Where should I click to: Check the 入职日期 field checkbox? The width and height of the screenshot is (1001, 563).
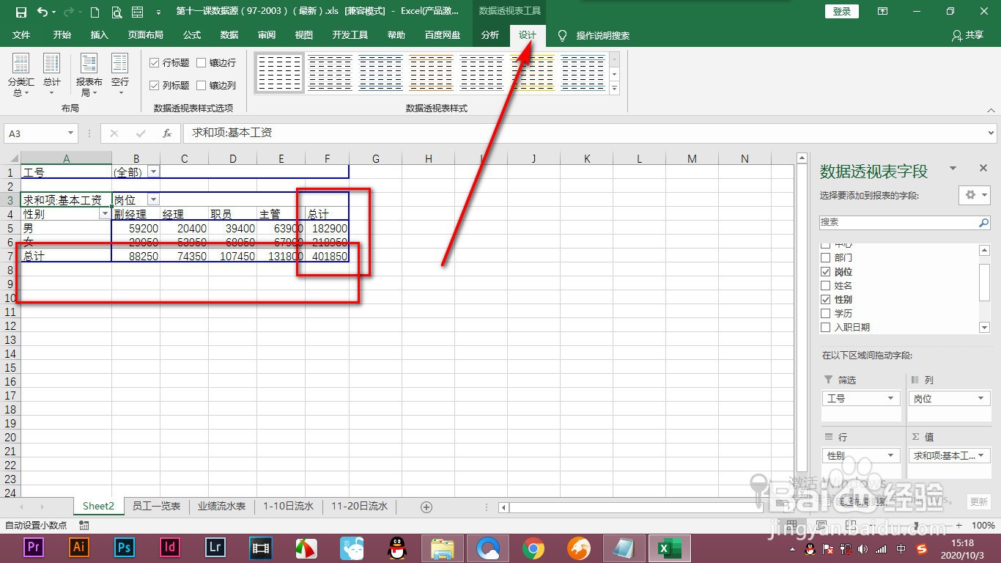pos(826,328)
